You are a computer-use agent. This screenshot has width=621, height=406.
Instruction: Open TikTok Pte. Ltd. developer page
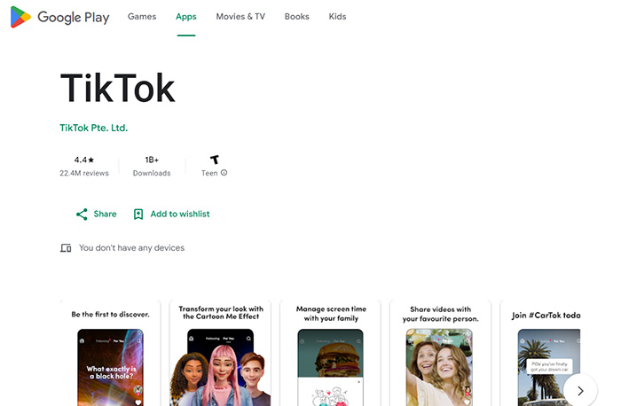pyautogui.click(x=94, y=128)
